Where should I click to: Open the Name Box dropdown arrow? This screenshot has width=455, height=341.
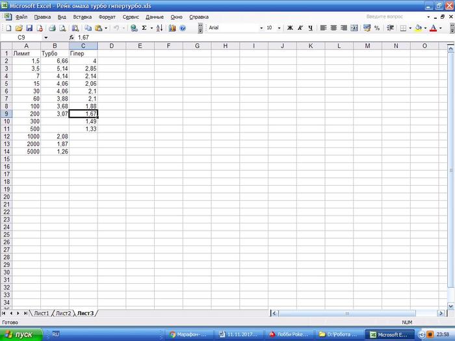pos(46,38)
